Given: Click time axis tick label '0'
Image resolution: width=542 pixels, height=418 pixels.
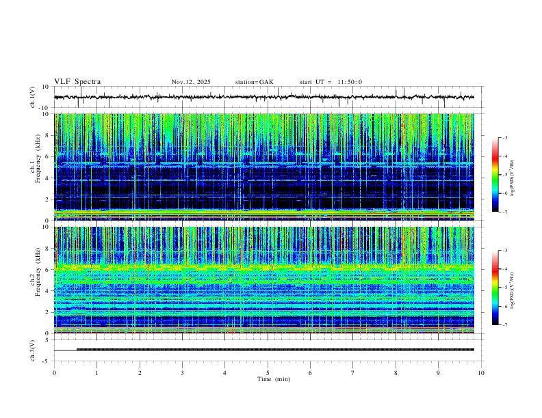Looking at the screenshot, I should click(x=54, y=373).
